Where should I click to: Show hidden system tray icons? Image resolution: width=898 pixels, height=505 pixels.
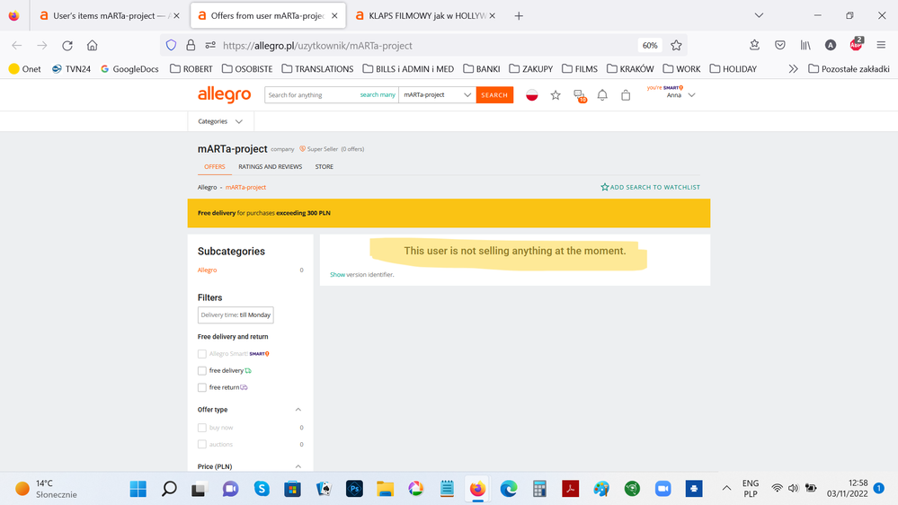pos(726,489)
